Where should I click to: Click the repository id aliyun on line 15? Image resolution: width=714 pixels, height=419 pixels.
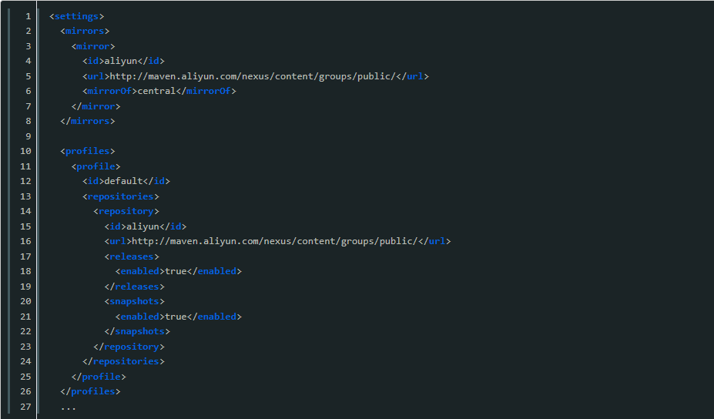pos(142,226)
